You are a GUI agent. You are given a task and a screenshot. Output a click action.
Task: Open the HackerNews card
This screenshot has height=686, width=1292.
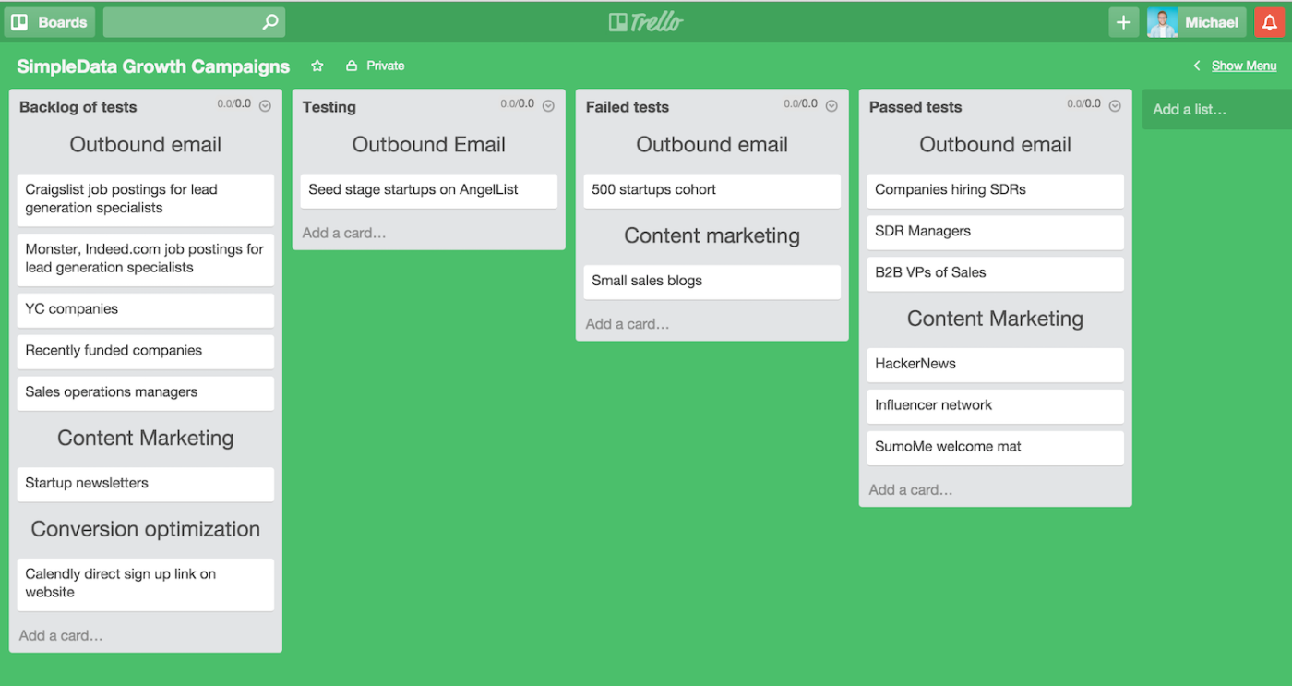point(996,365)
